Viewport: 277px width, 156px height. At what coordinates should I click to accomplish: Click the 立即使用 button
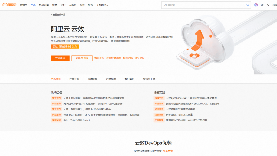click(60, 58)
